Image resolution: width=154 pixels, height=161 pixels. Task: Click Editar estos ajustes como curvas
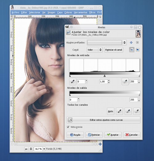pyautogui.click(x=103, y=120)
